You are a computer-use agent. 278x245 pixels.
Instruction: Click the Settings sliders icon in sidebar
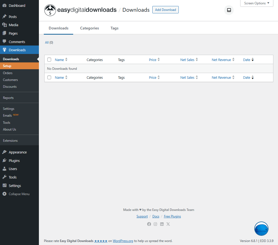(4, 186)
